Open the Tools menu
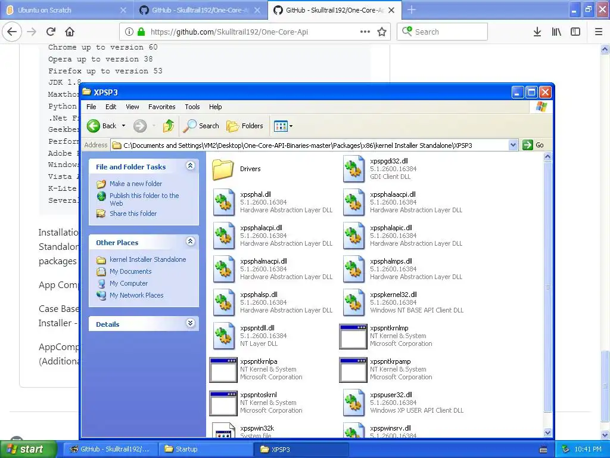610x458 pixels. (x=192, y=107)
